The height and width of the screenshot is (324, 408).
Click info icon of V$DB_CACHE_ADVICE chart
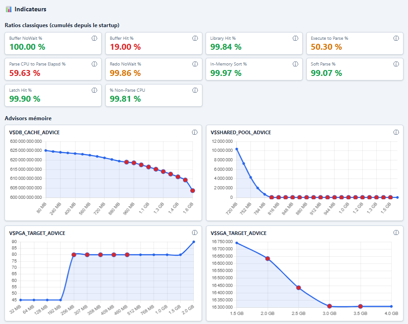(x=195, y=132)
